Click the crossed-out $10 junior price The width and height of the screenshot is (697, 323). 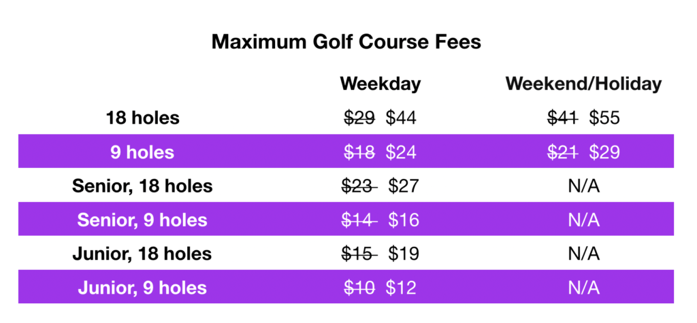(x=359, y=288)
